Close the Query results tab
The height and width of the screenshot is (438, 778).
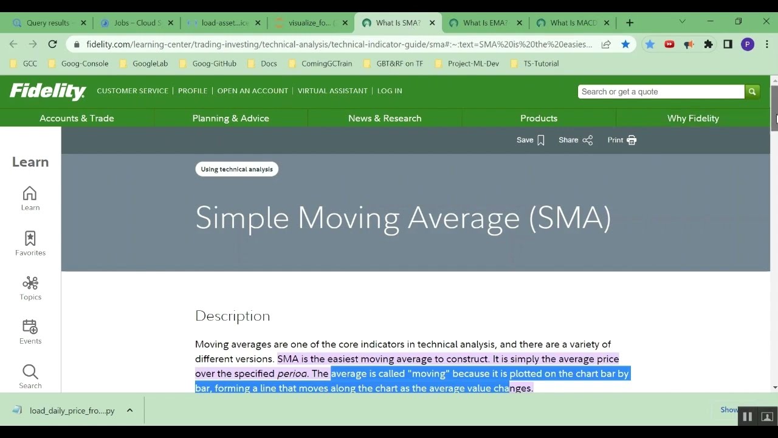pos(83,23)
